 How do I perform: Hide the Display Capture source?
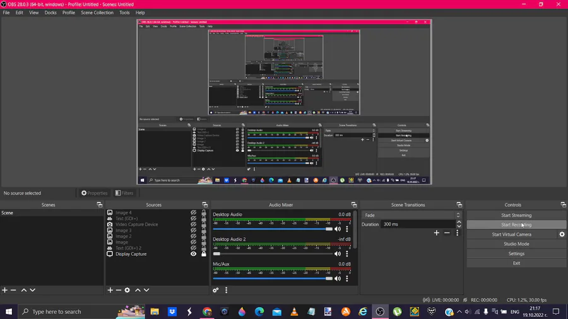194,254
